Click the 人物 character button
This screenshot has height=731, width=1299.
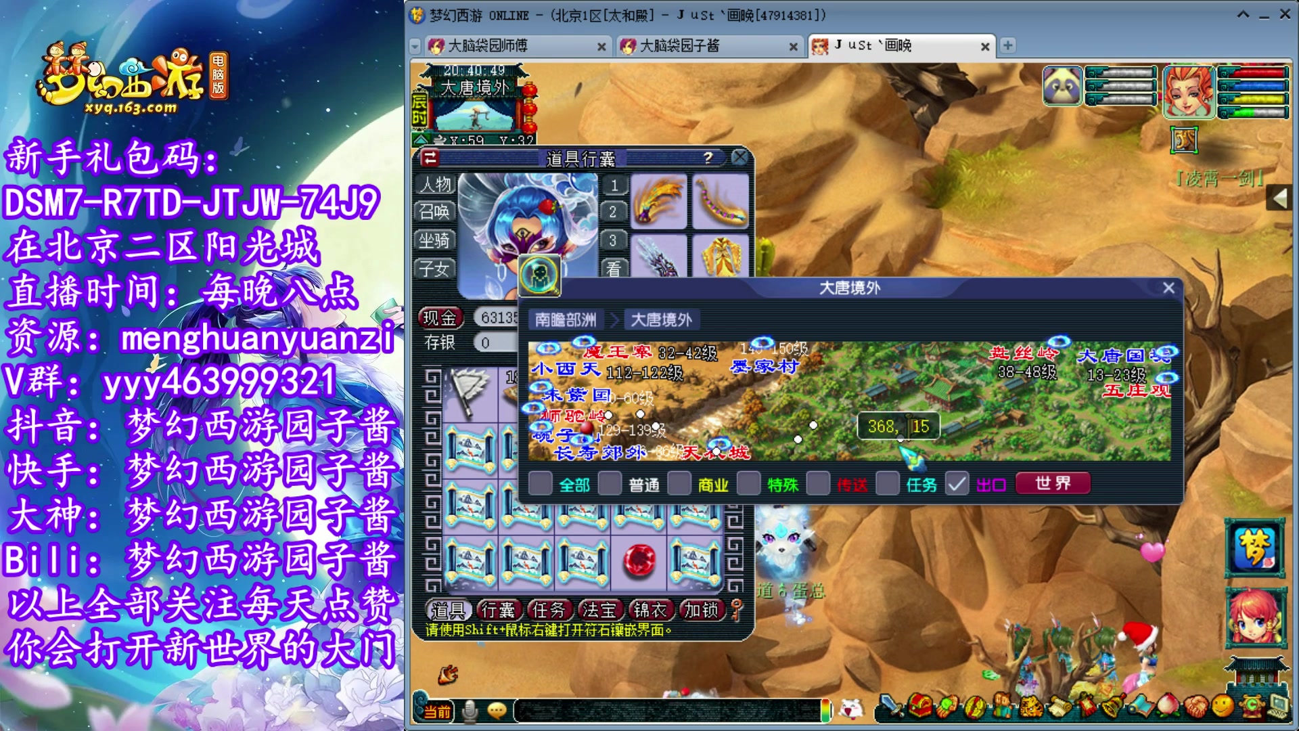pyautogui.click(x=435, y=184)
